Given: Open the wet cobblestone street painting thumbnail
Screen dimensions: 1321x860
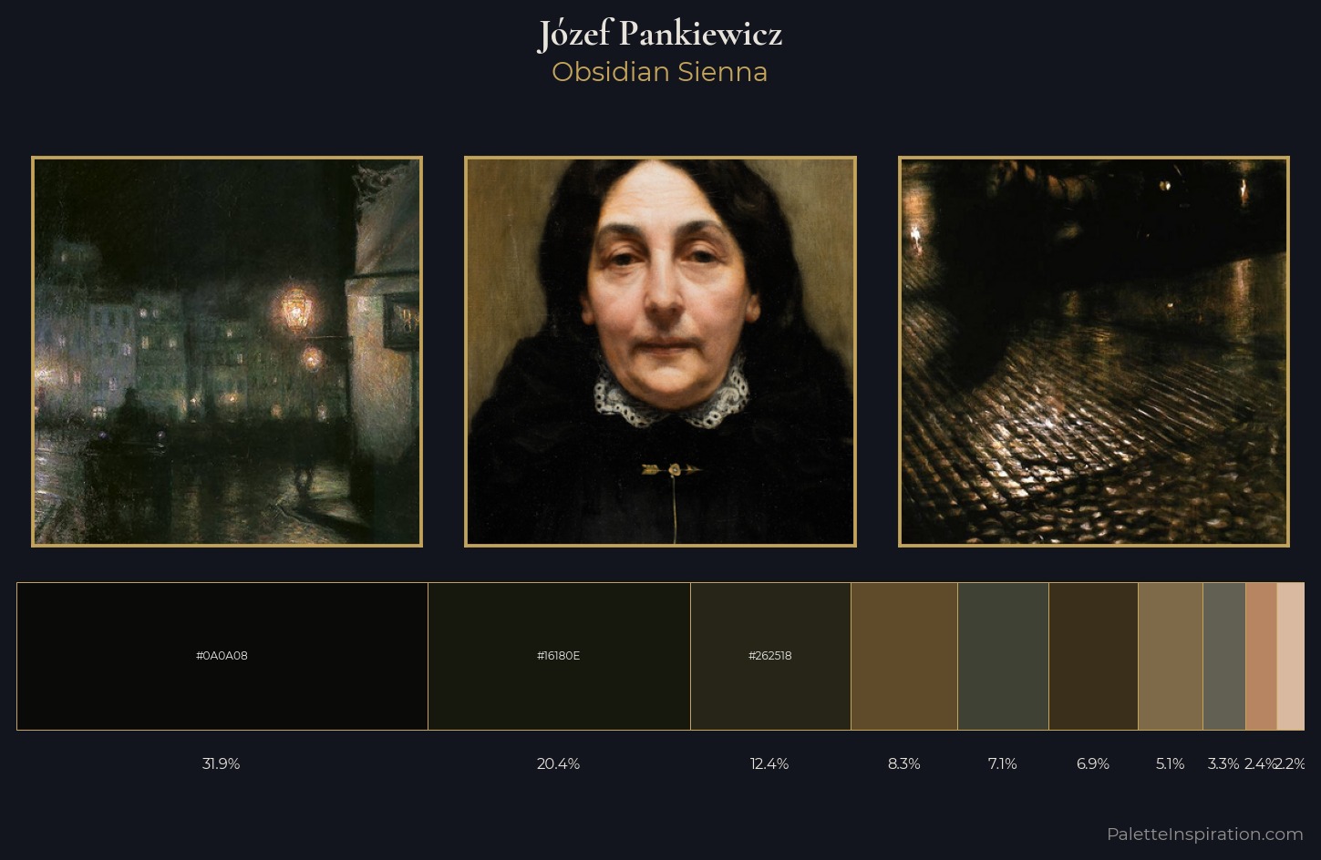Looking at the screenshot, I should (1094, 352).
